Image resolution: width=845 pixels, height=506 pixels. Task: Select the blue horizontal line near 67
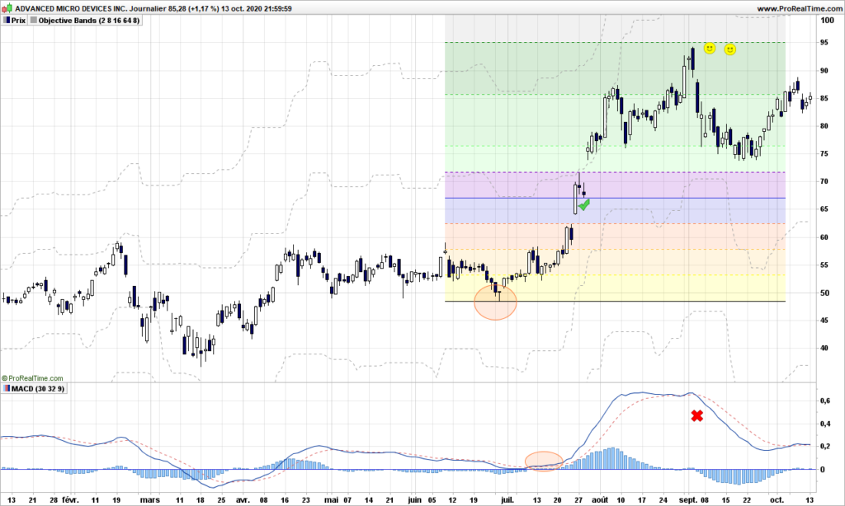click(x=615, y=198)
